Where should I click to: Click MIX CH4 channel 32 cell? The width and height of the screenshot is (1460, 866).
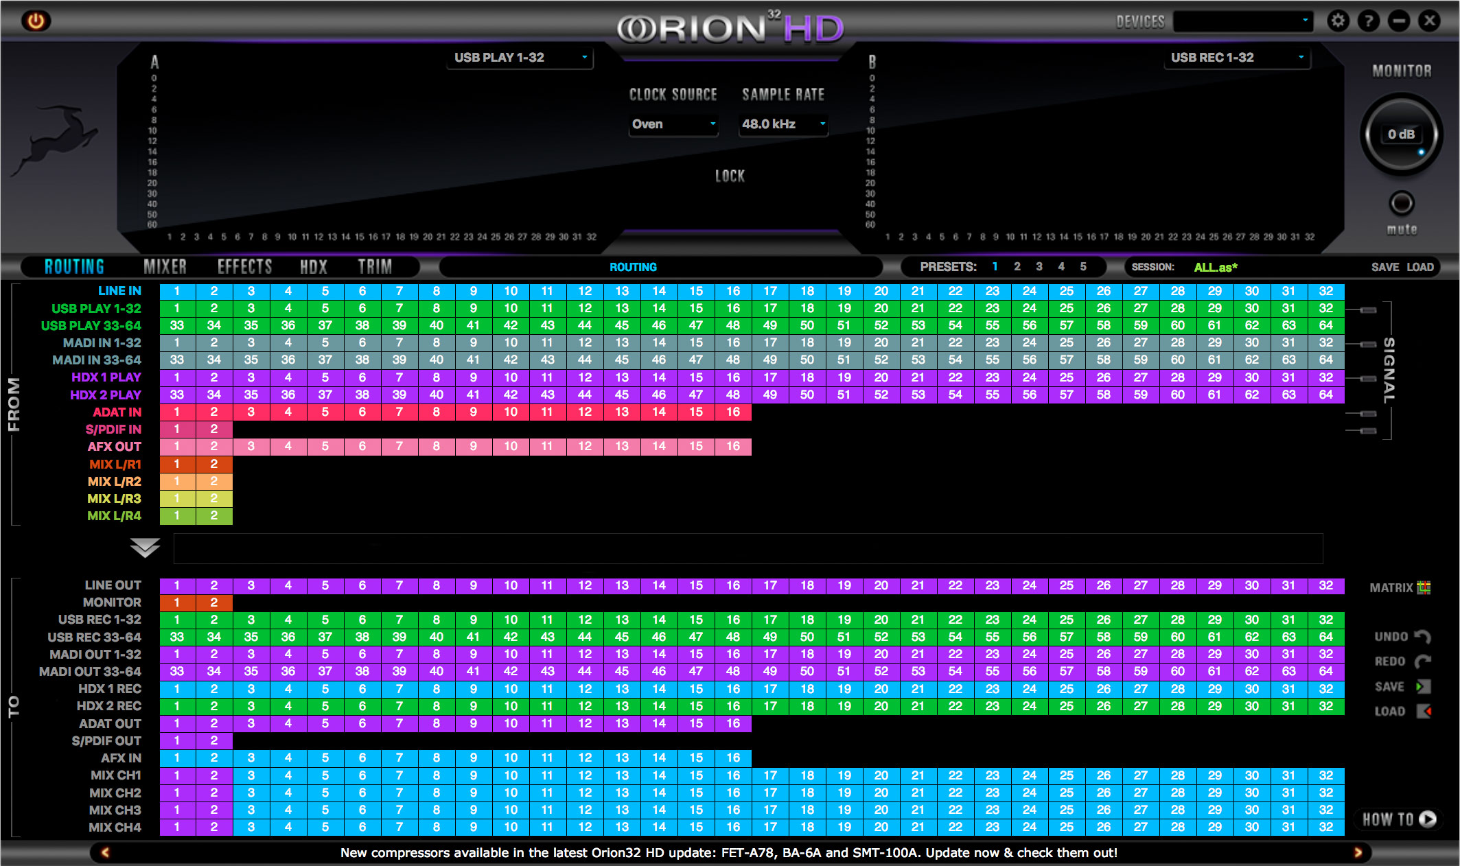pyautogui.click(x=1326, y=827)
